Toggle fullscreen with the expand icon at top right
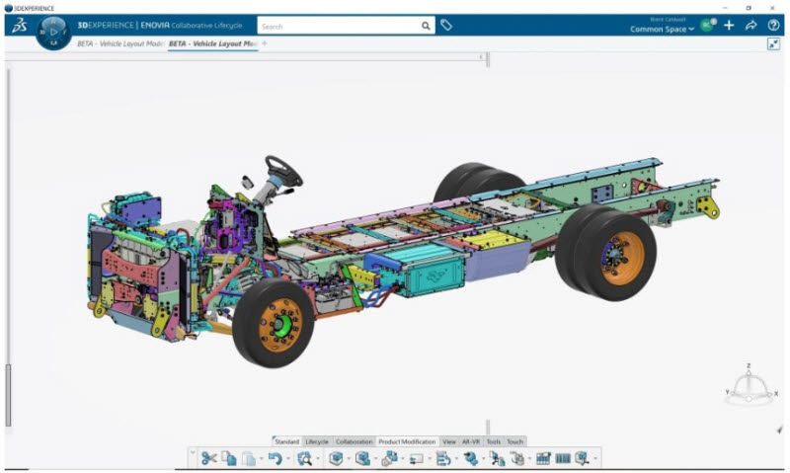 tap(773, 43)
